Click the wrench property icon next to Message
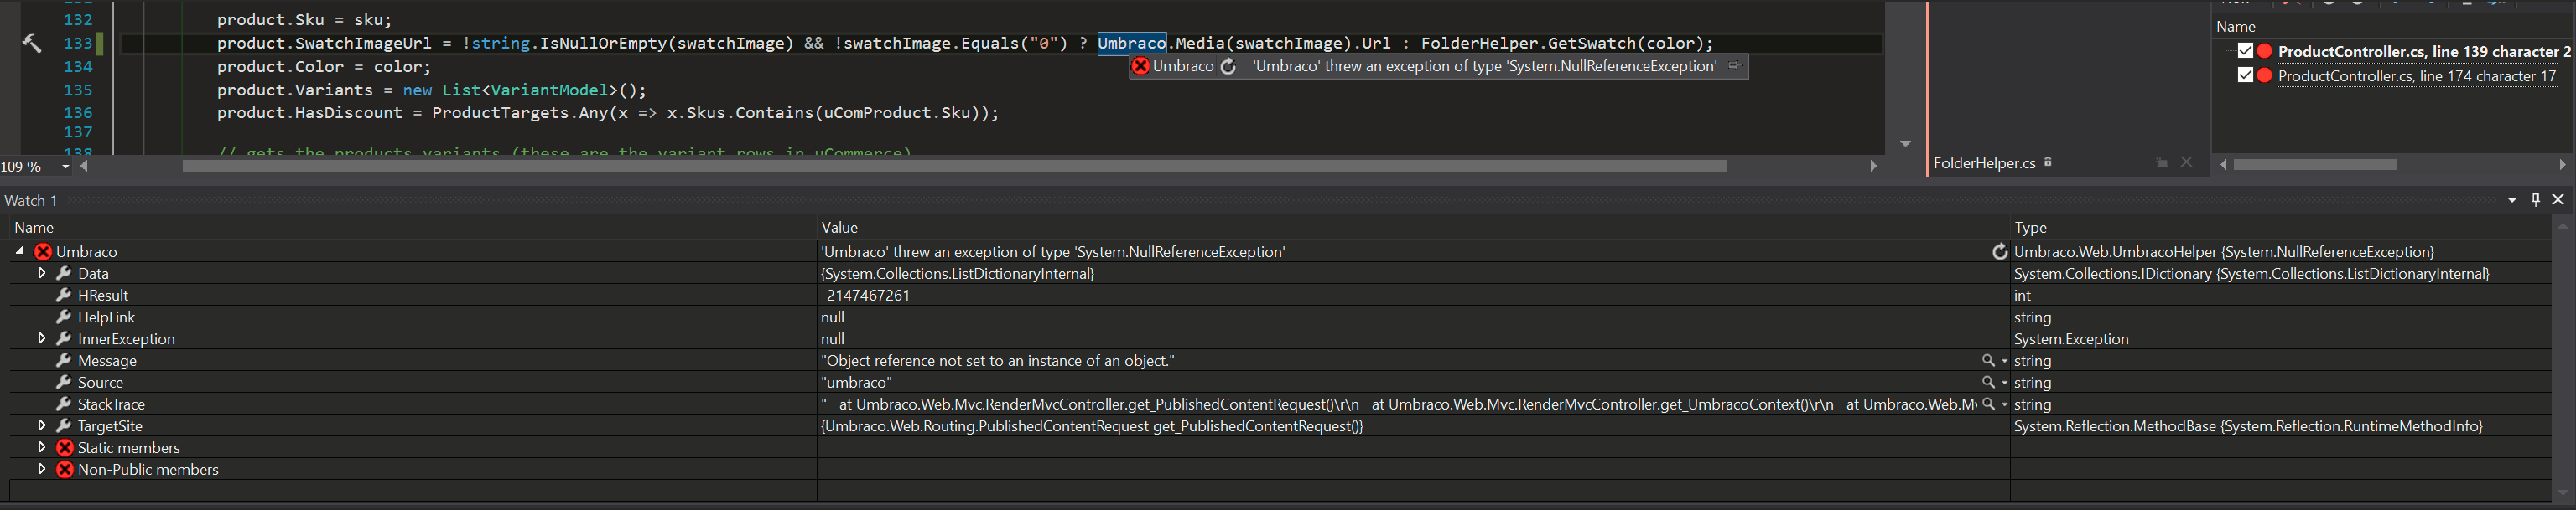Screen dimensions: 2576x510 [x=64, y=360]
